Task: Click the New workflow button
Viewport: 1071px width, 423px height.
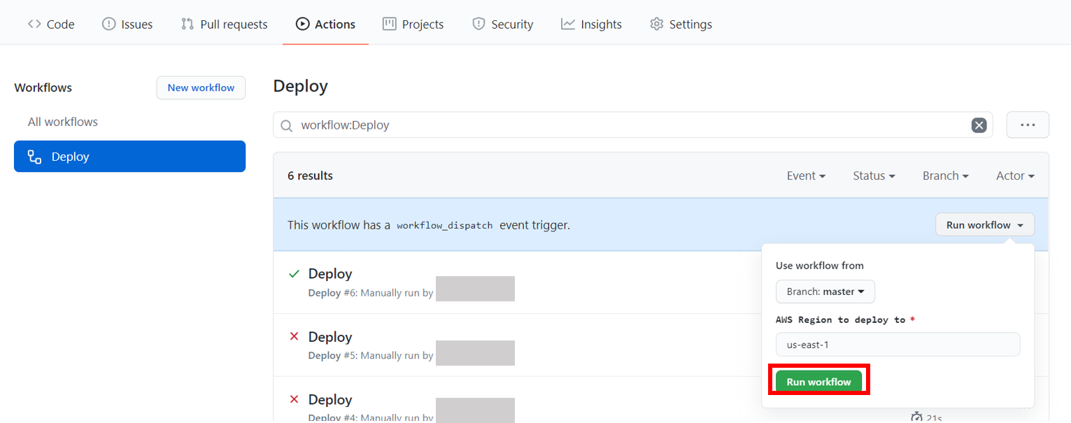Action: [x=201, y=87]
